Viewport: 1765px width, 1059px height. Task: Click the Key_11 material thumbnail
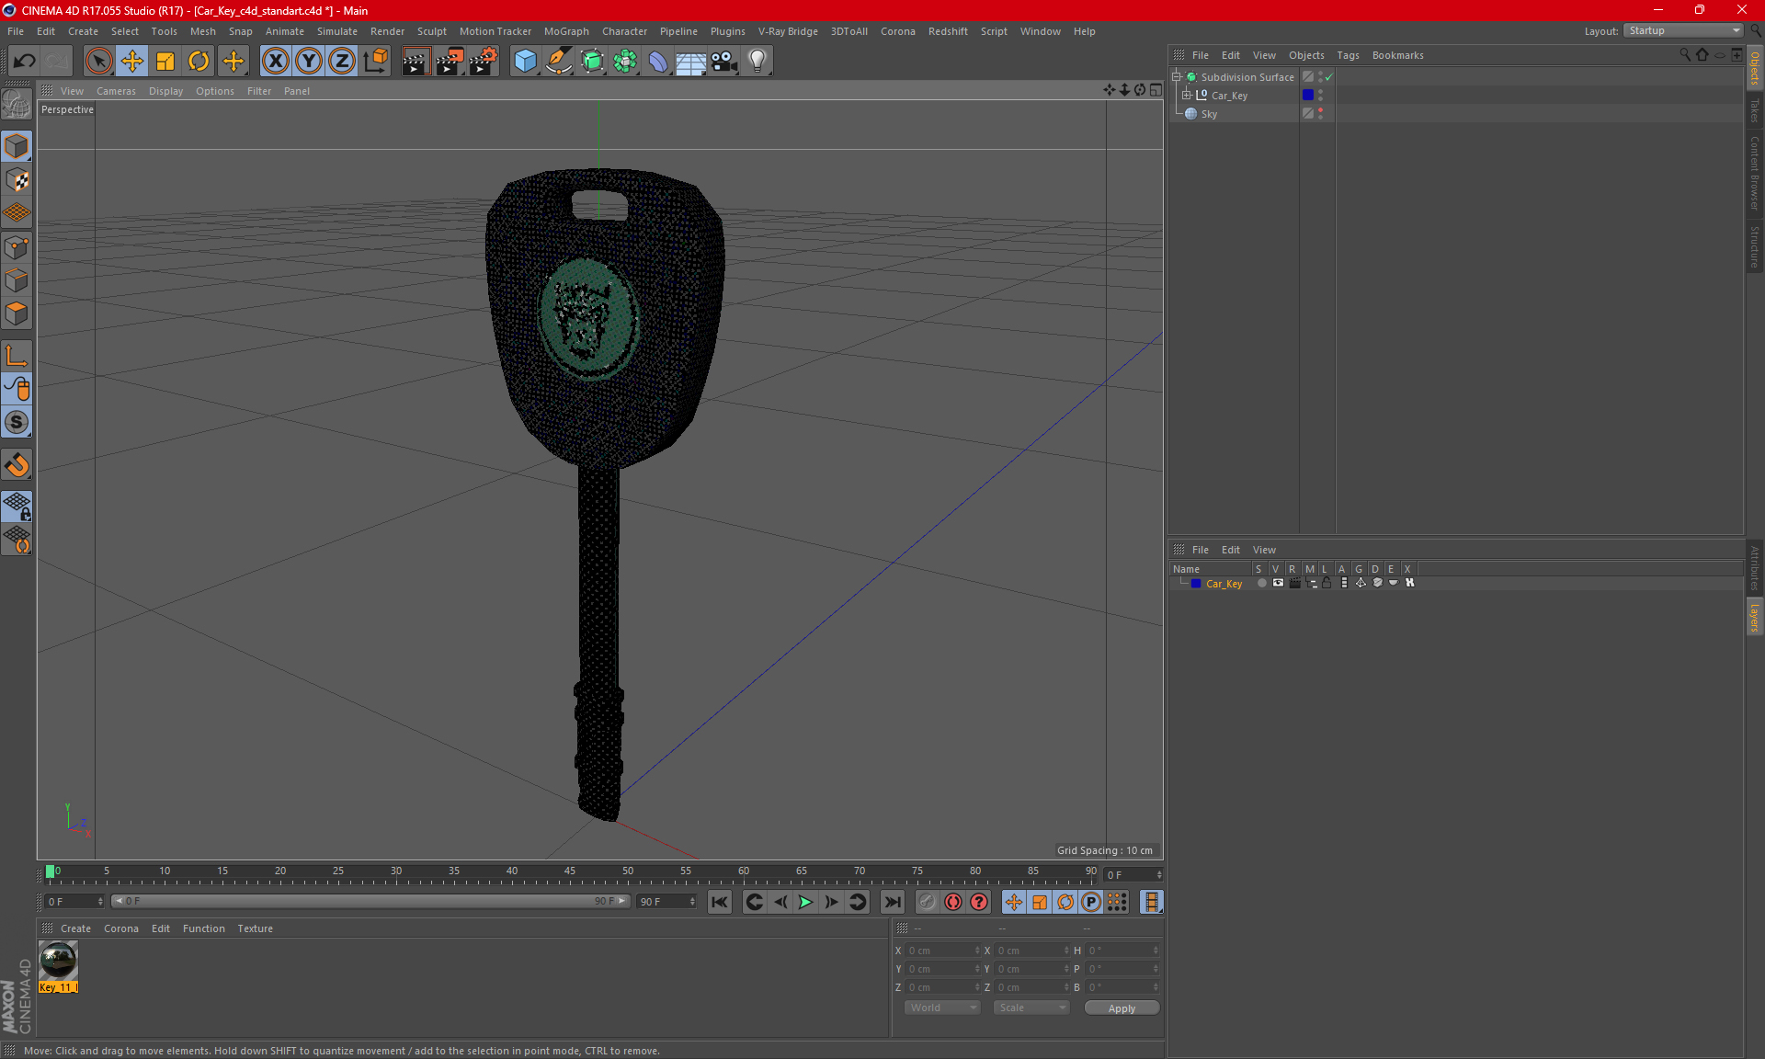58,961
